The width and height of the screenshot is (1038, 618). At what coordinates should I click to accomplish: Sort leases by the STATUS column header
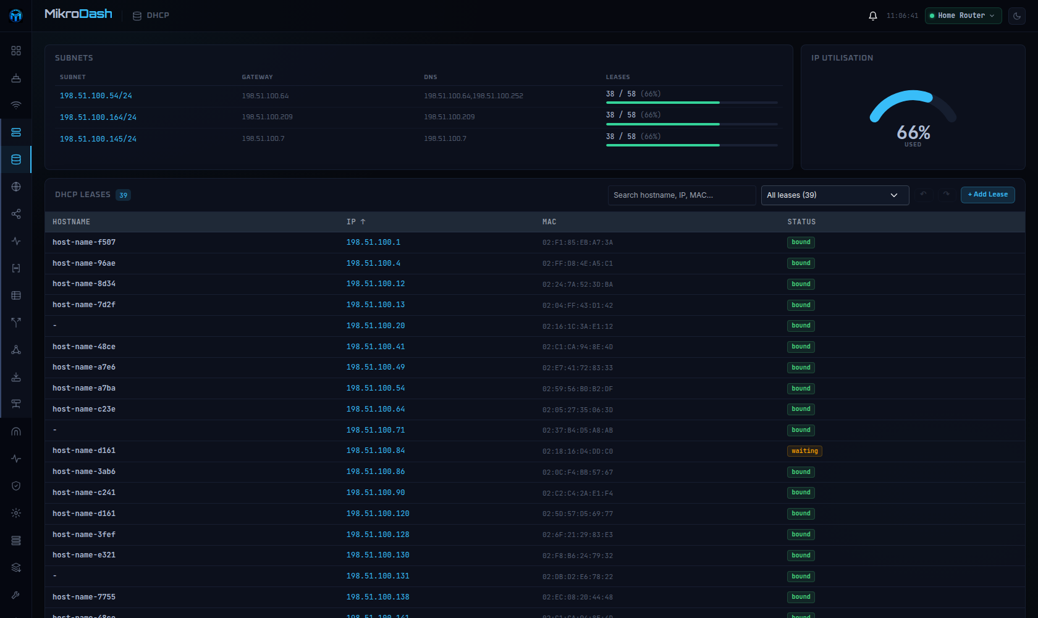click(x=801, y=222)
